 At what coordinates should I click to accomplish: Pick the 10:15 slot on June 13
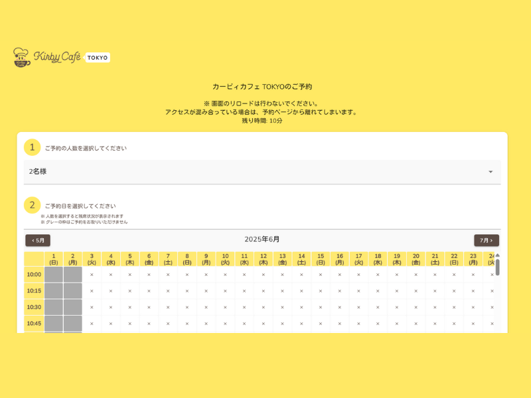tap(283, 291)
